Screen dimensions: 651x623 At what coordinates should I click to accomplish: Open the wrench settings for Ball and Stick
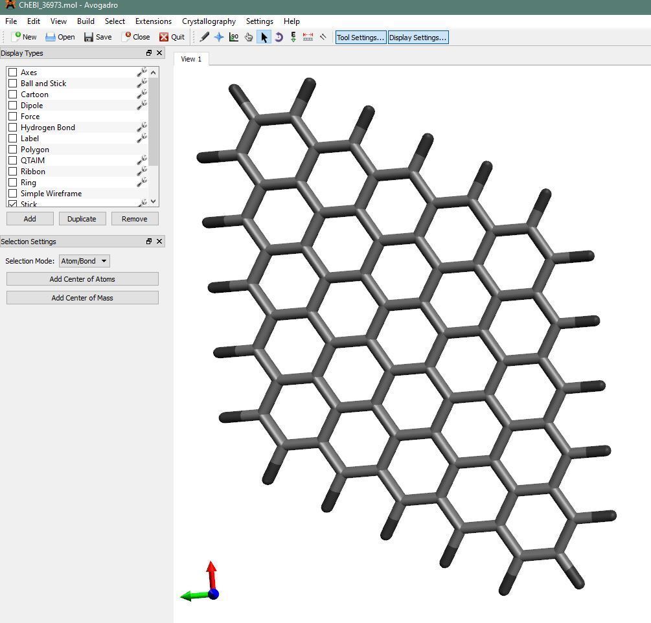141,83
